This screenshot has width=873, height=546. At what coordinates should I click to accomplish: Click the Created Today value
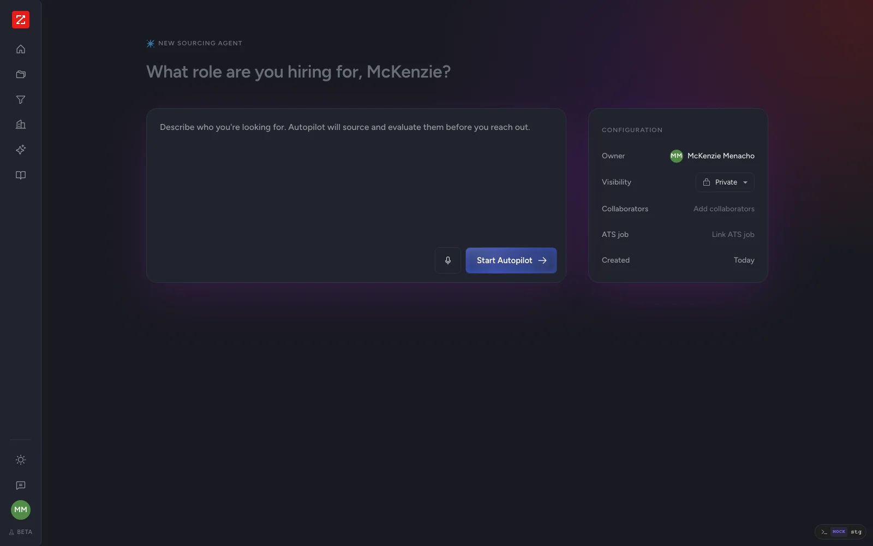click(x=744, y=260)
